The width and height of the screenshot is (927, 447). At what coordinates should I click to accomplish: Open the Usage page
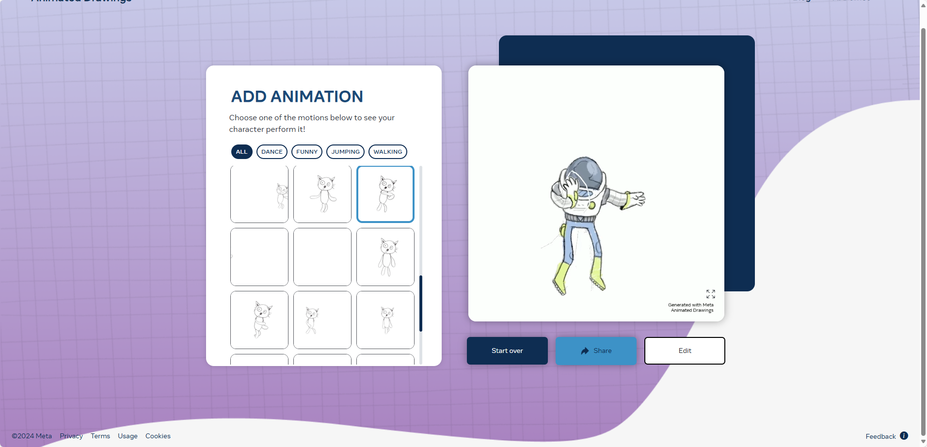pyautogui.click(x=128, y=436)
